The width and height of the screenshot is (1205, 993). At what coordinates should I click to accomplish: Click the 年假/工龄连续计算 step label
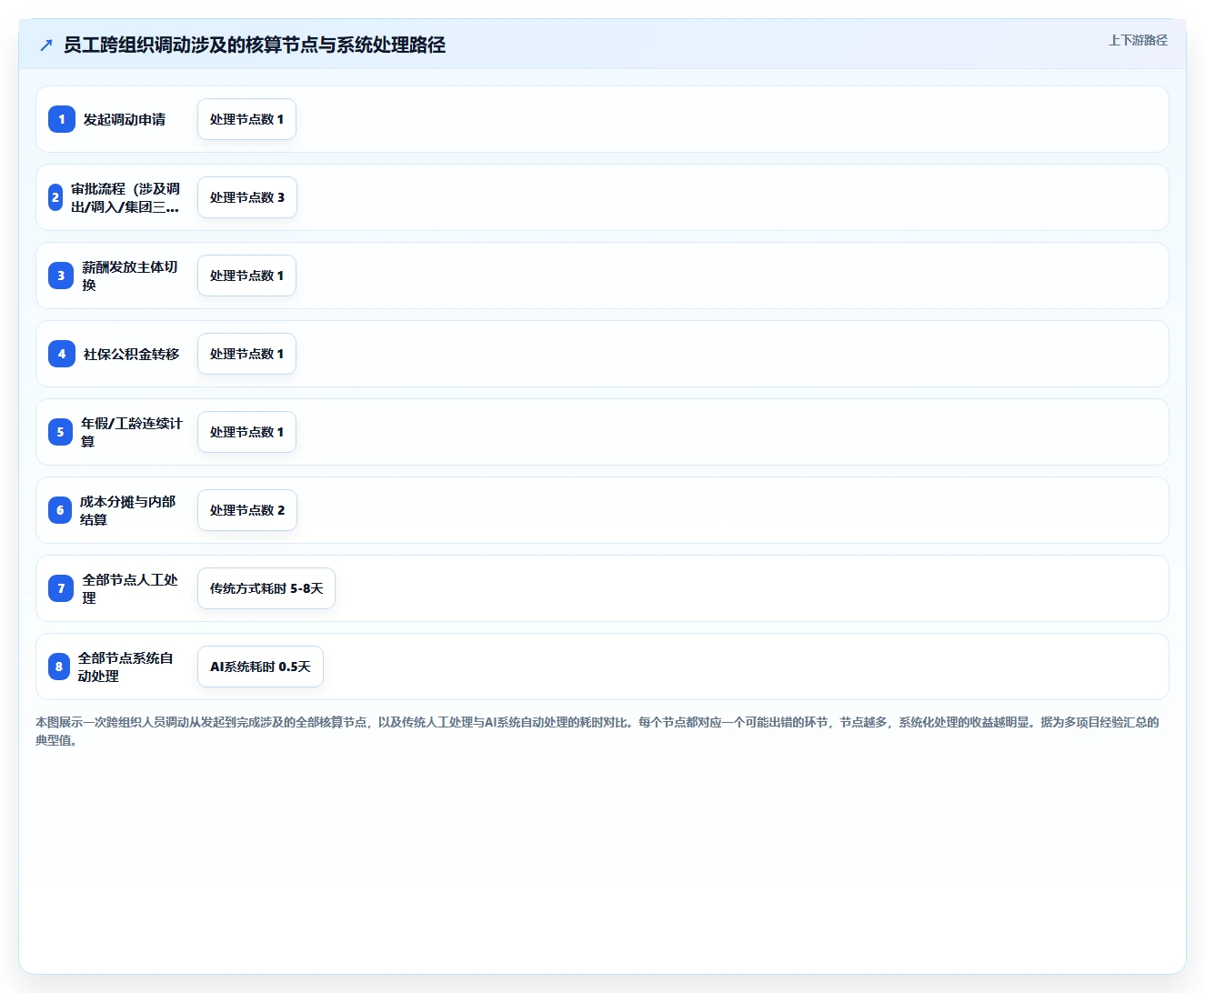pyautogui.click(x=132, y=432)
